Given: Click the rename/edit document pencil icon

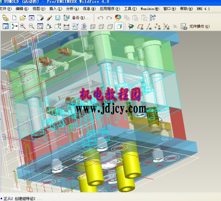Looking at the screenshot, I should click(40, 18).
